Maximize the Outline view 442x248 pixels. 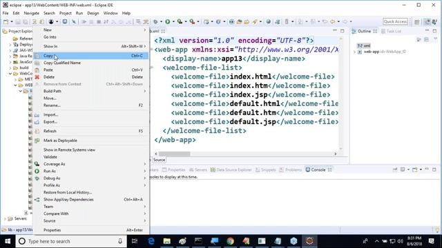pyautogui.click(x=434, y=30)
